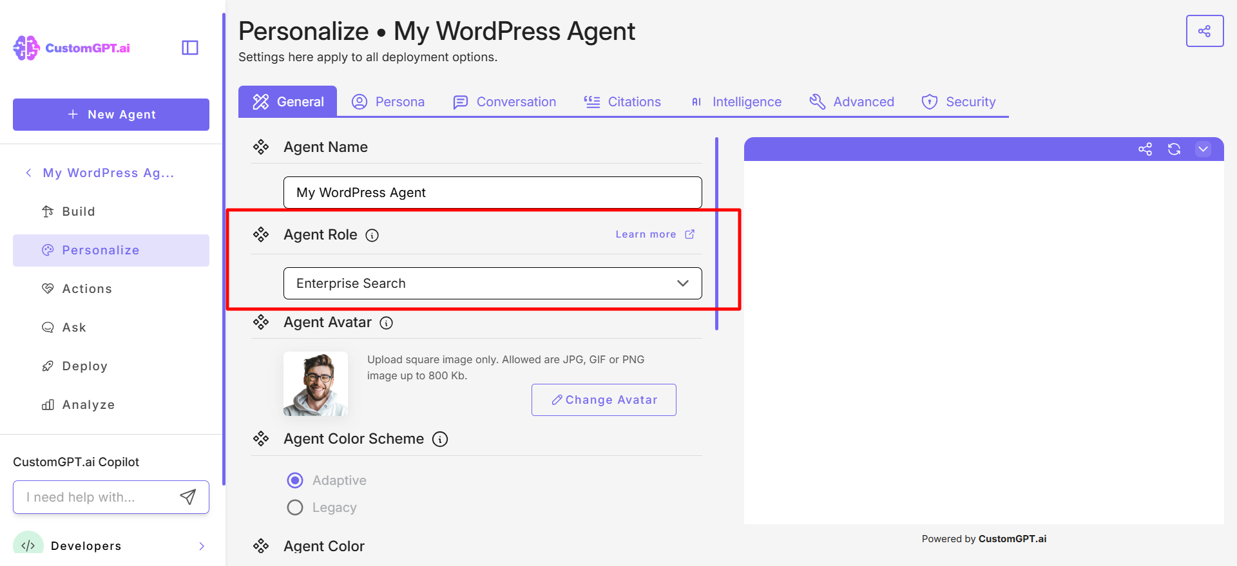Select the Legacy color scheme radio
Viewport: 1237px width, 566px height.
point(295,507)
